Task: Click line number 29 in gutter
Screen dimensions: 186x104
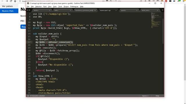Action: pos(29,76)
